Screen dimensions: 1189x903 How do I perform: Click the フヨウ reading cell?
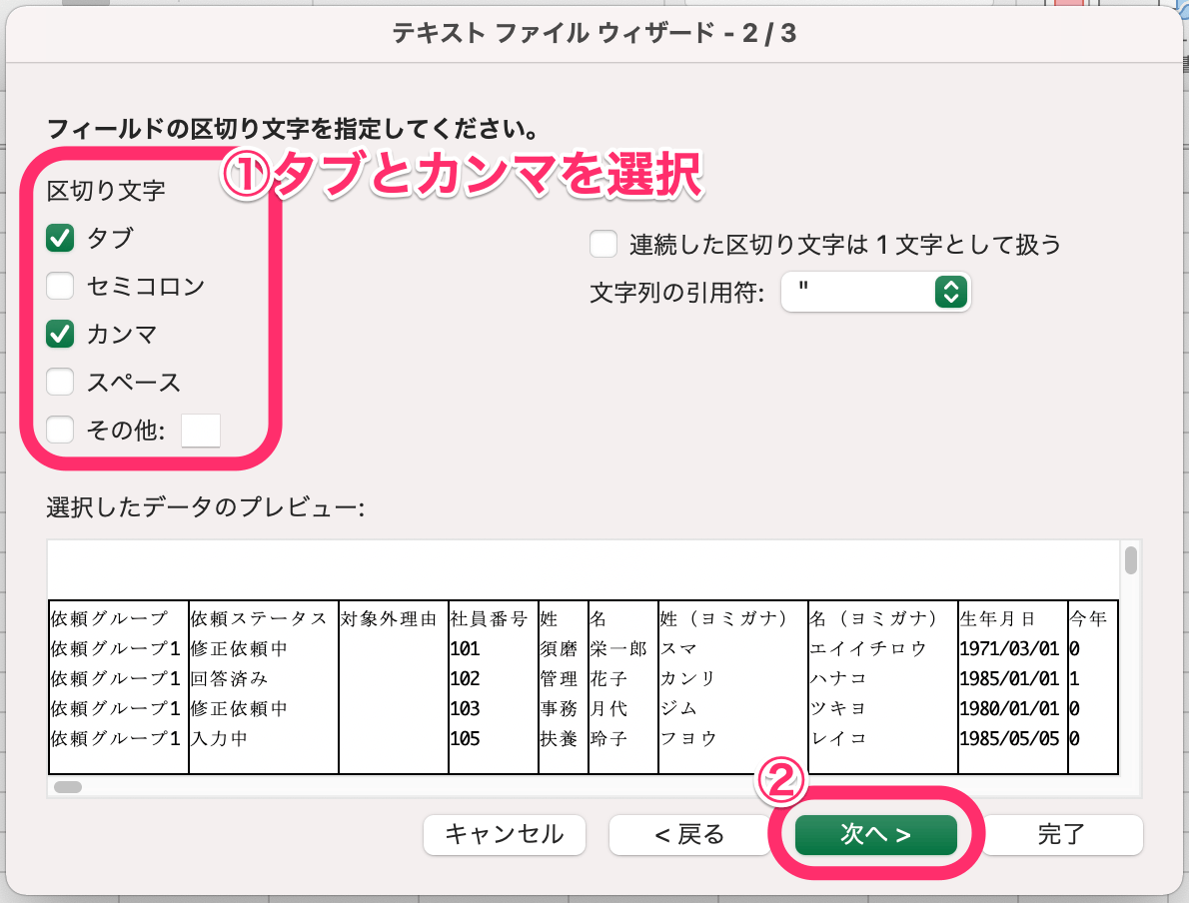click(x=687, y=738)
